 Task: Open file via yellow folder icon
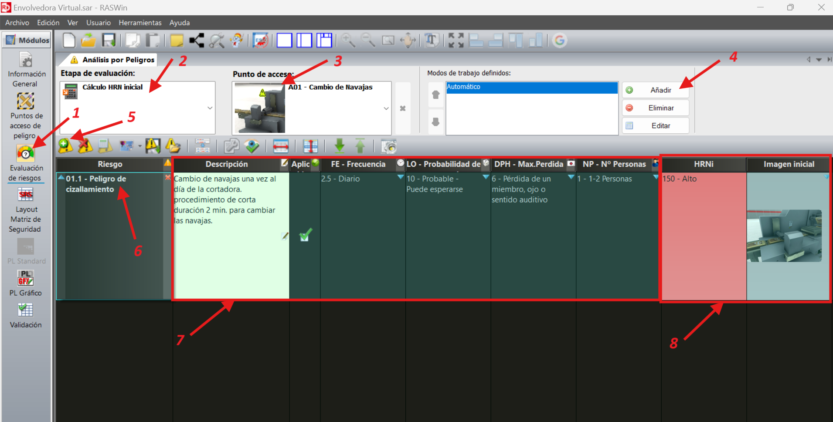(x=88, y=41)
